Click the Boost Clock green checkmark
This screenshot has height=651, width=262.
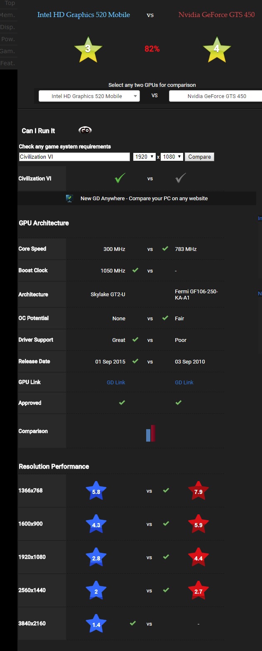tap(135, 270)
